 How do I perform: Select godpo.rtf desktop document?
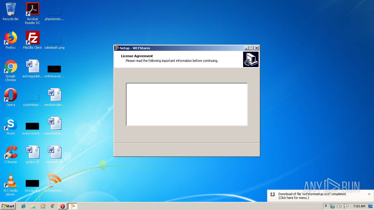[x=32, y=155]
